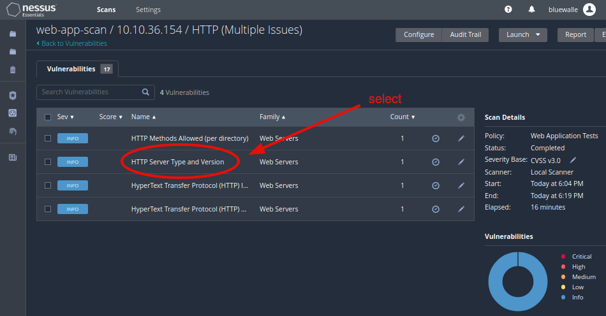This screenshot has height=316, width=606.
Task: Open the notifications bell
Action: [531, 10]
